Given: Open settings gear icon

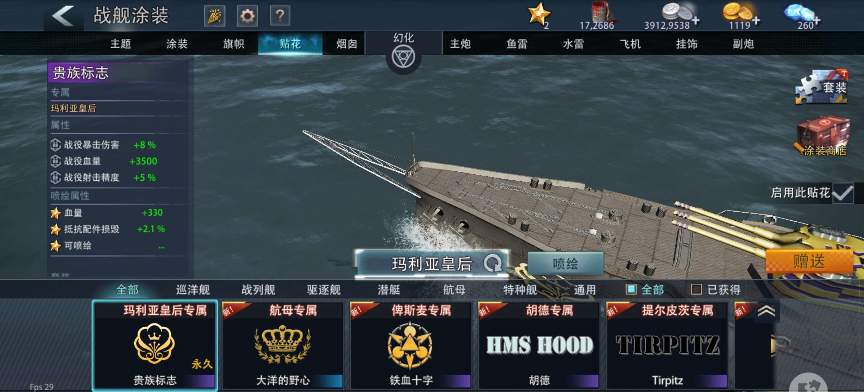Looking at the screenshot, I should click(x=247, y=16).
